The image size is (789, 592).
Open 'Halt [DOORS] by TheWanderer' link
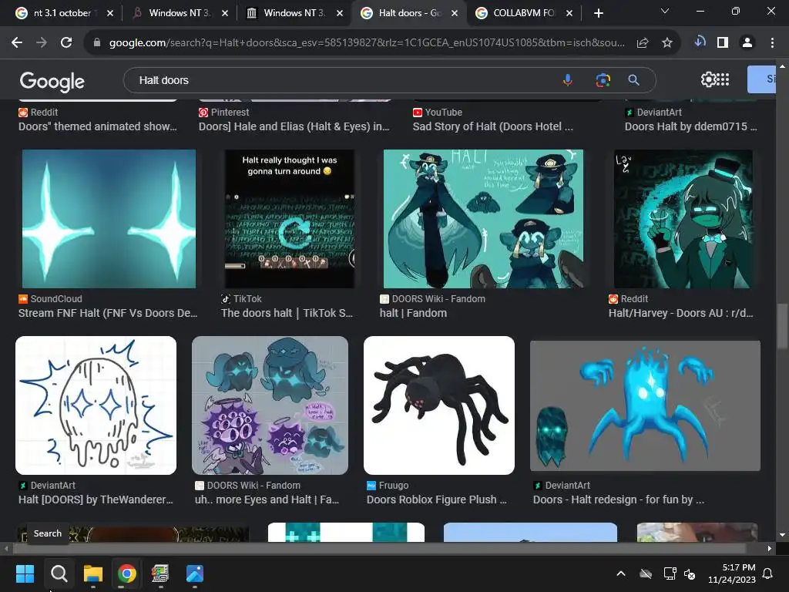coord(96,499)
